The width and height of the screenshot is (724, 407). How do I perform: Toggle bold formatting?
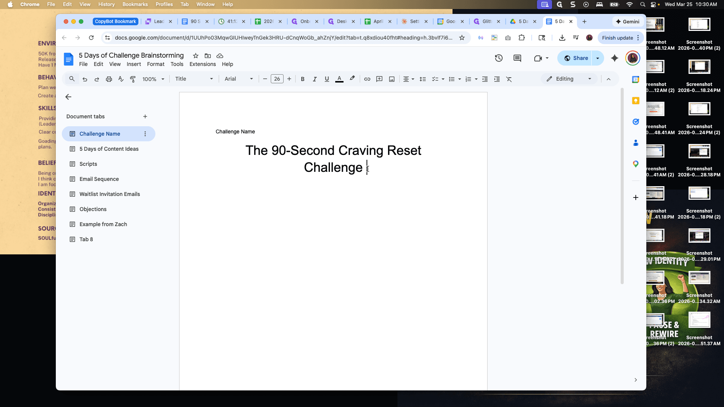pyautogui.click(x=302, y=79)
